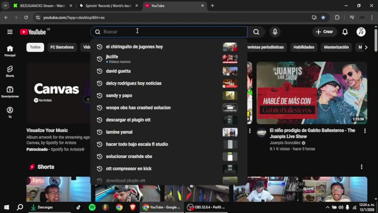Choose suggestion 'jkclife'
Viewport: 378px width, 213px height.
(169, 59)
